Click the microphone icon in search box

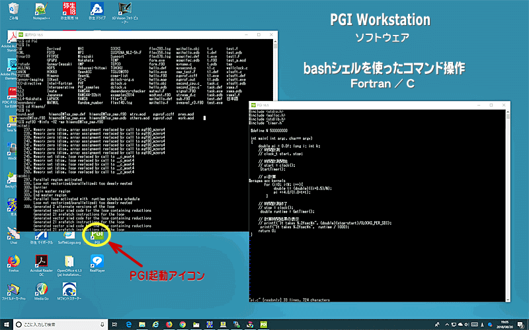[x=102, y=324]
